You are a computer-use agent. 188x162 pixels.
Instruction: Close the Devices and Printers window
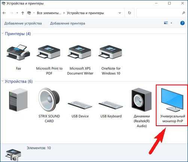coord(182,3)
